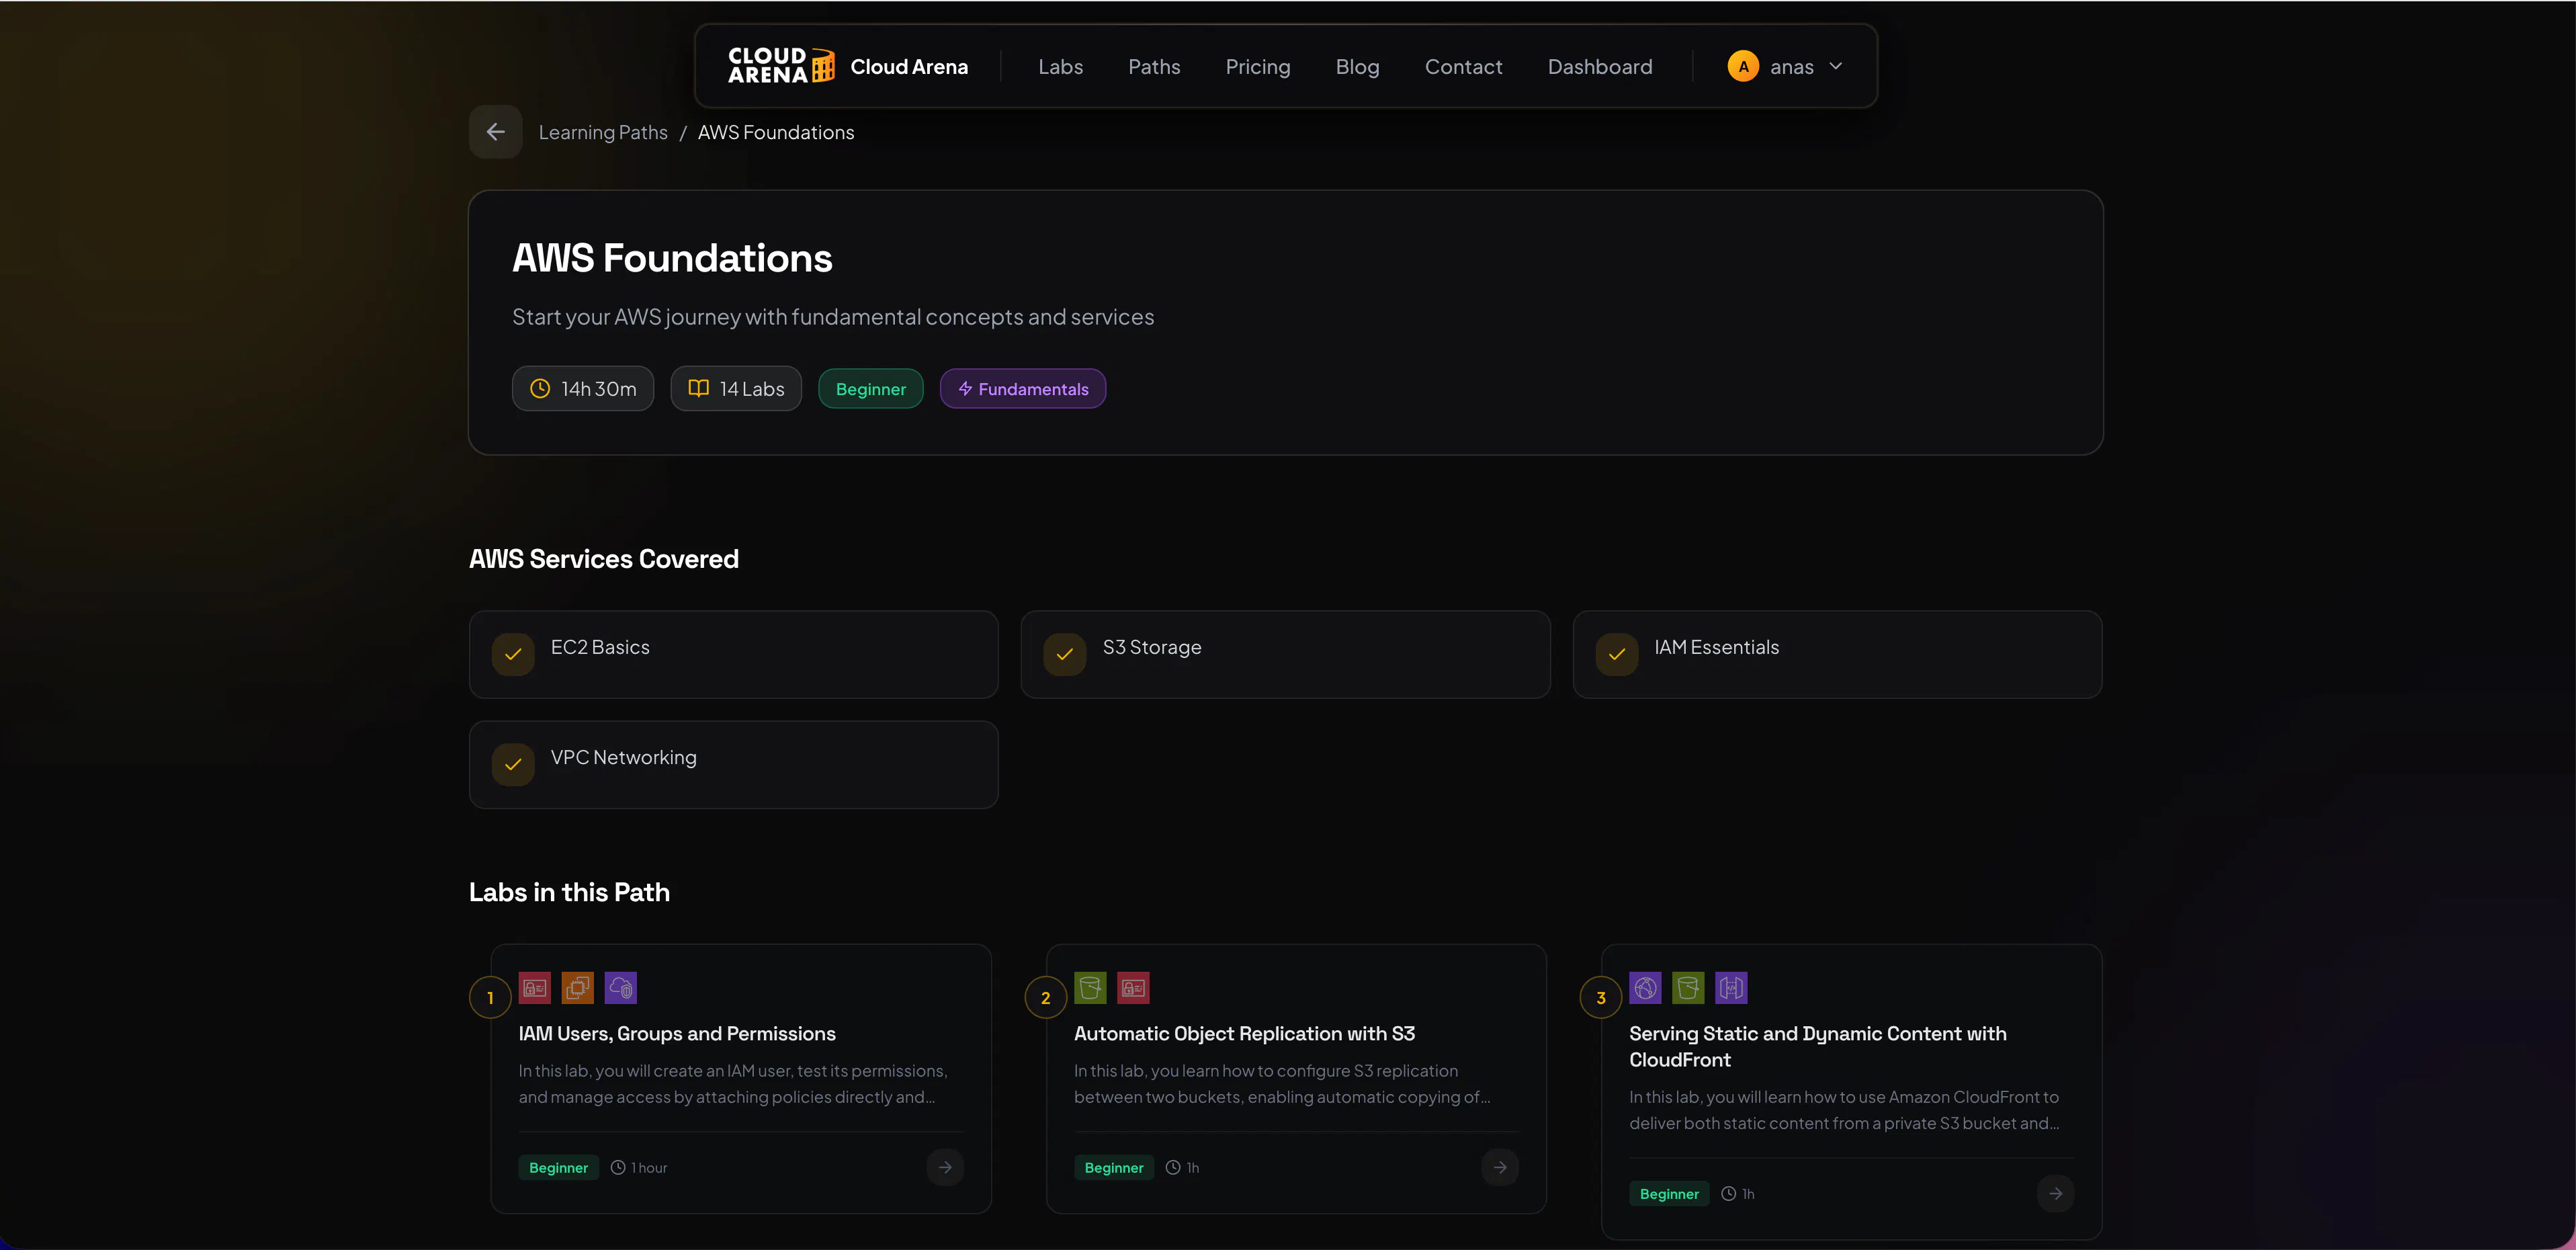Click the green Beginner badge in the path header

pos(871,389)
